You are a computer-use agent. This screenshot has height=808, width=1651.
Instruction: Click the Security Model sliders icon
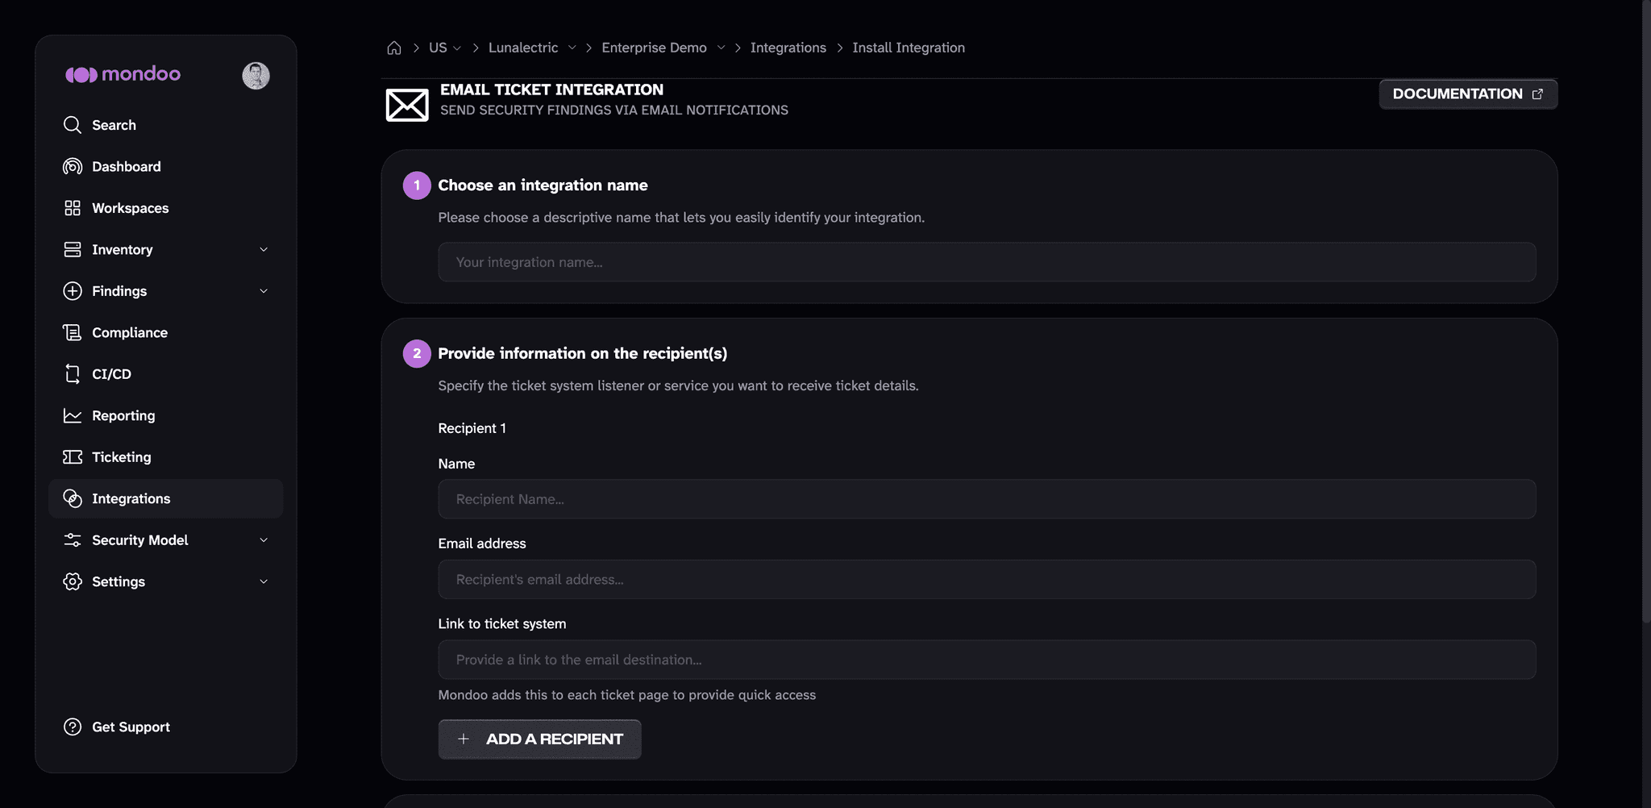click(73, 540)
